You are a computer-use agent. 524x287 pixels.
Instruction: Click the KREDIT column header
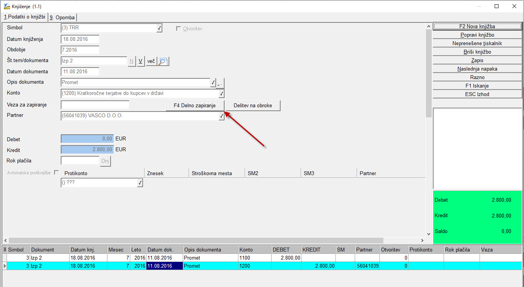click(318, 250)
